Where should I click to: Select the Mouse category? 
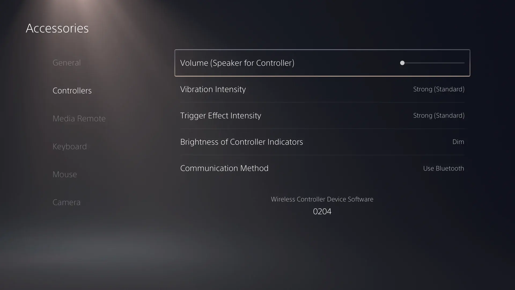pyautogui.click(x=65, y=174)
